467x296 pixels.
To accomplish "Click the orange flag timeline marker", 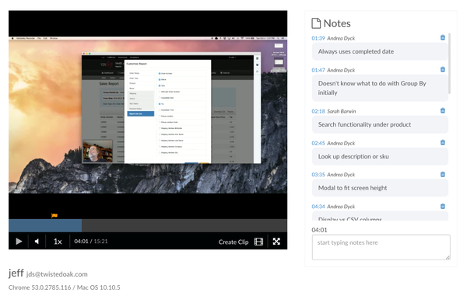I will point(54,215).
